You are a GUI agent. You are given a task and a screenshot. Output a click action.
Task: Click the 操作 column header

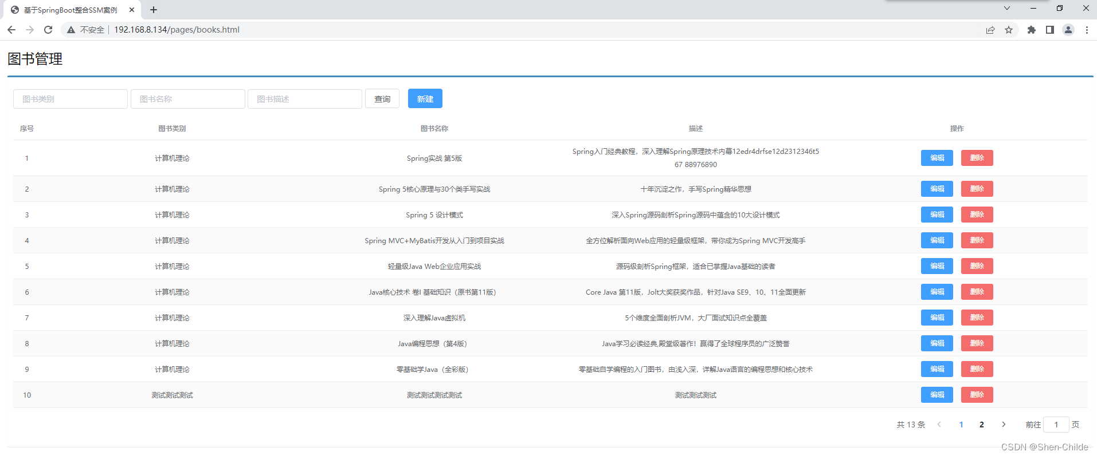point(957,129)
